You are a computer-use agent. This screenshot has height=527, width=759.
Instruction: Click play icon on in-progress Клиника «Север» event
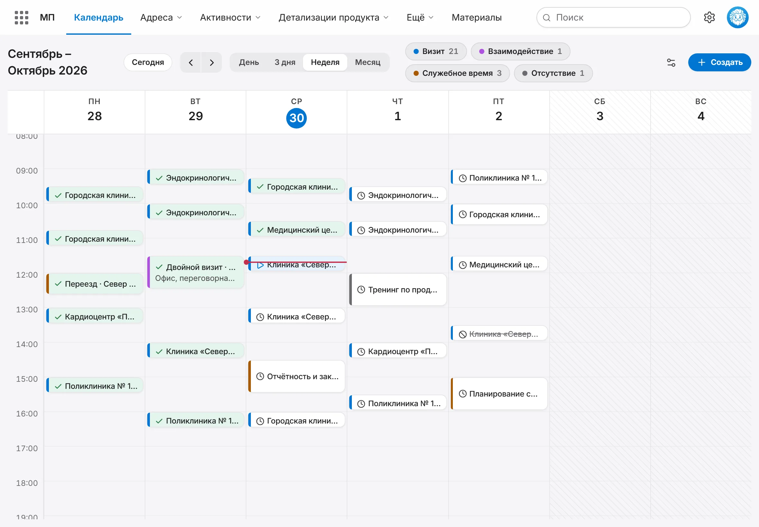[261, 265]
